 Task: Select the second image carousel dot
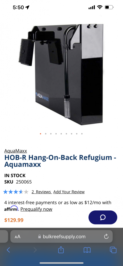(x=46, y=134)
